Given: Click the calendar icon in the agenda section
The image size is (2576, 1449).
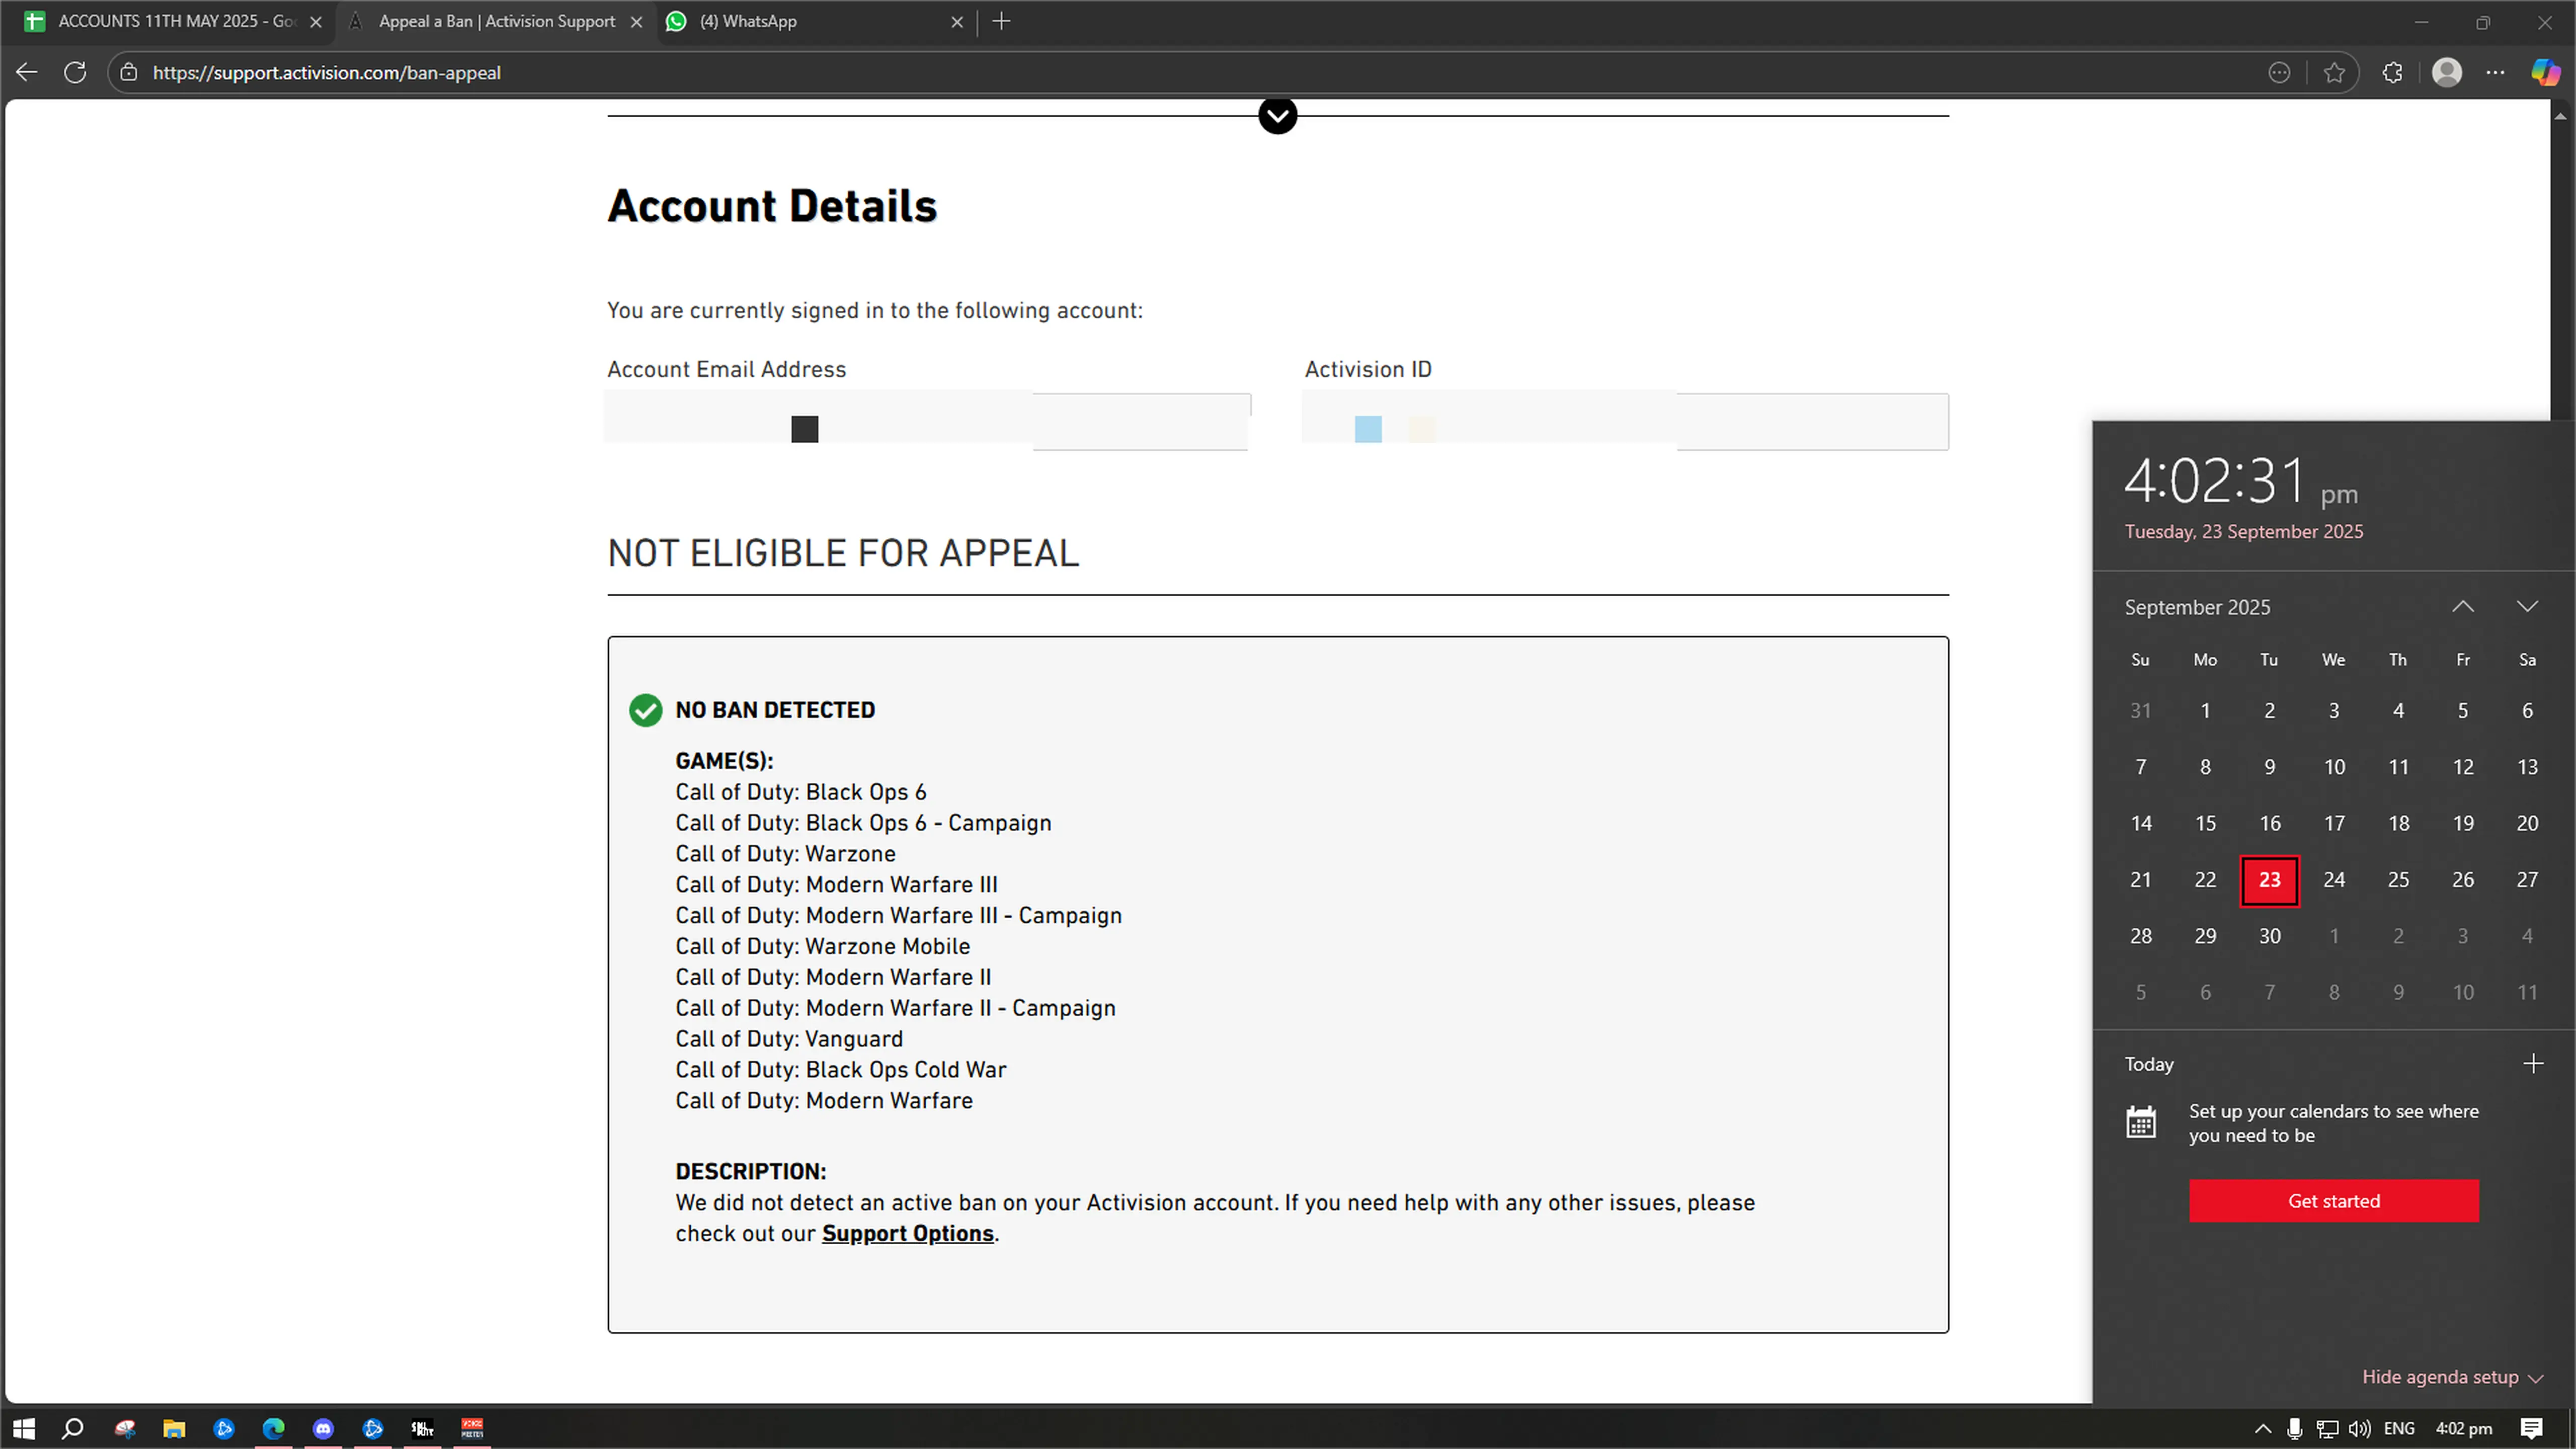Looking at the screenshot, I should (2140, 1122).
